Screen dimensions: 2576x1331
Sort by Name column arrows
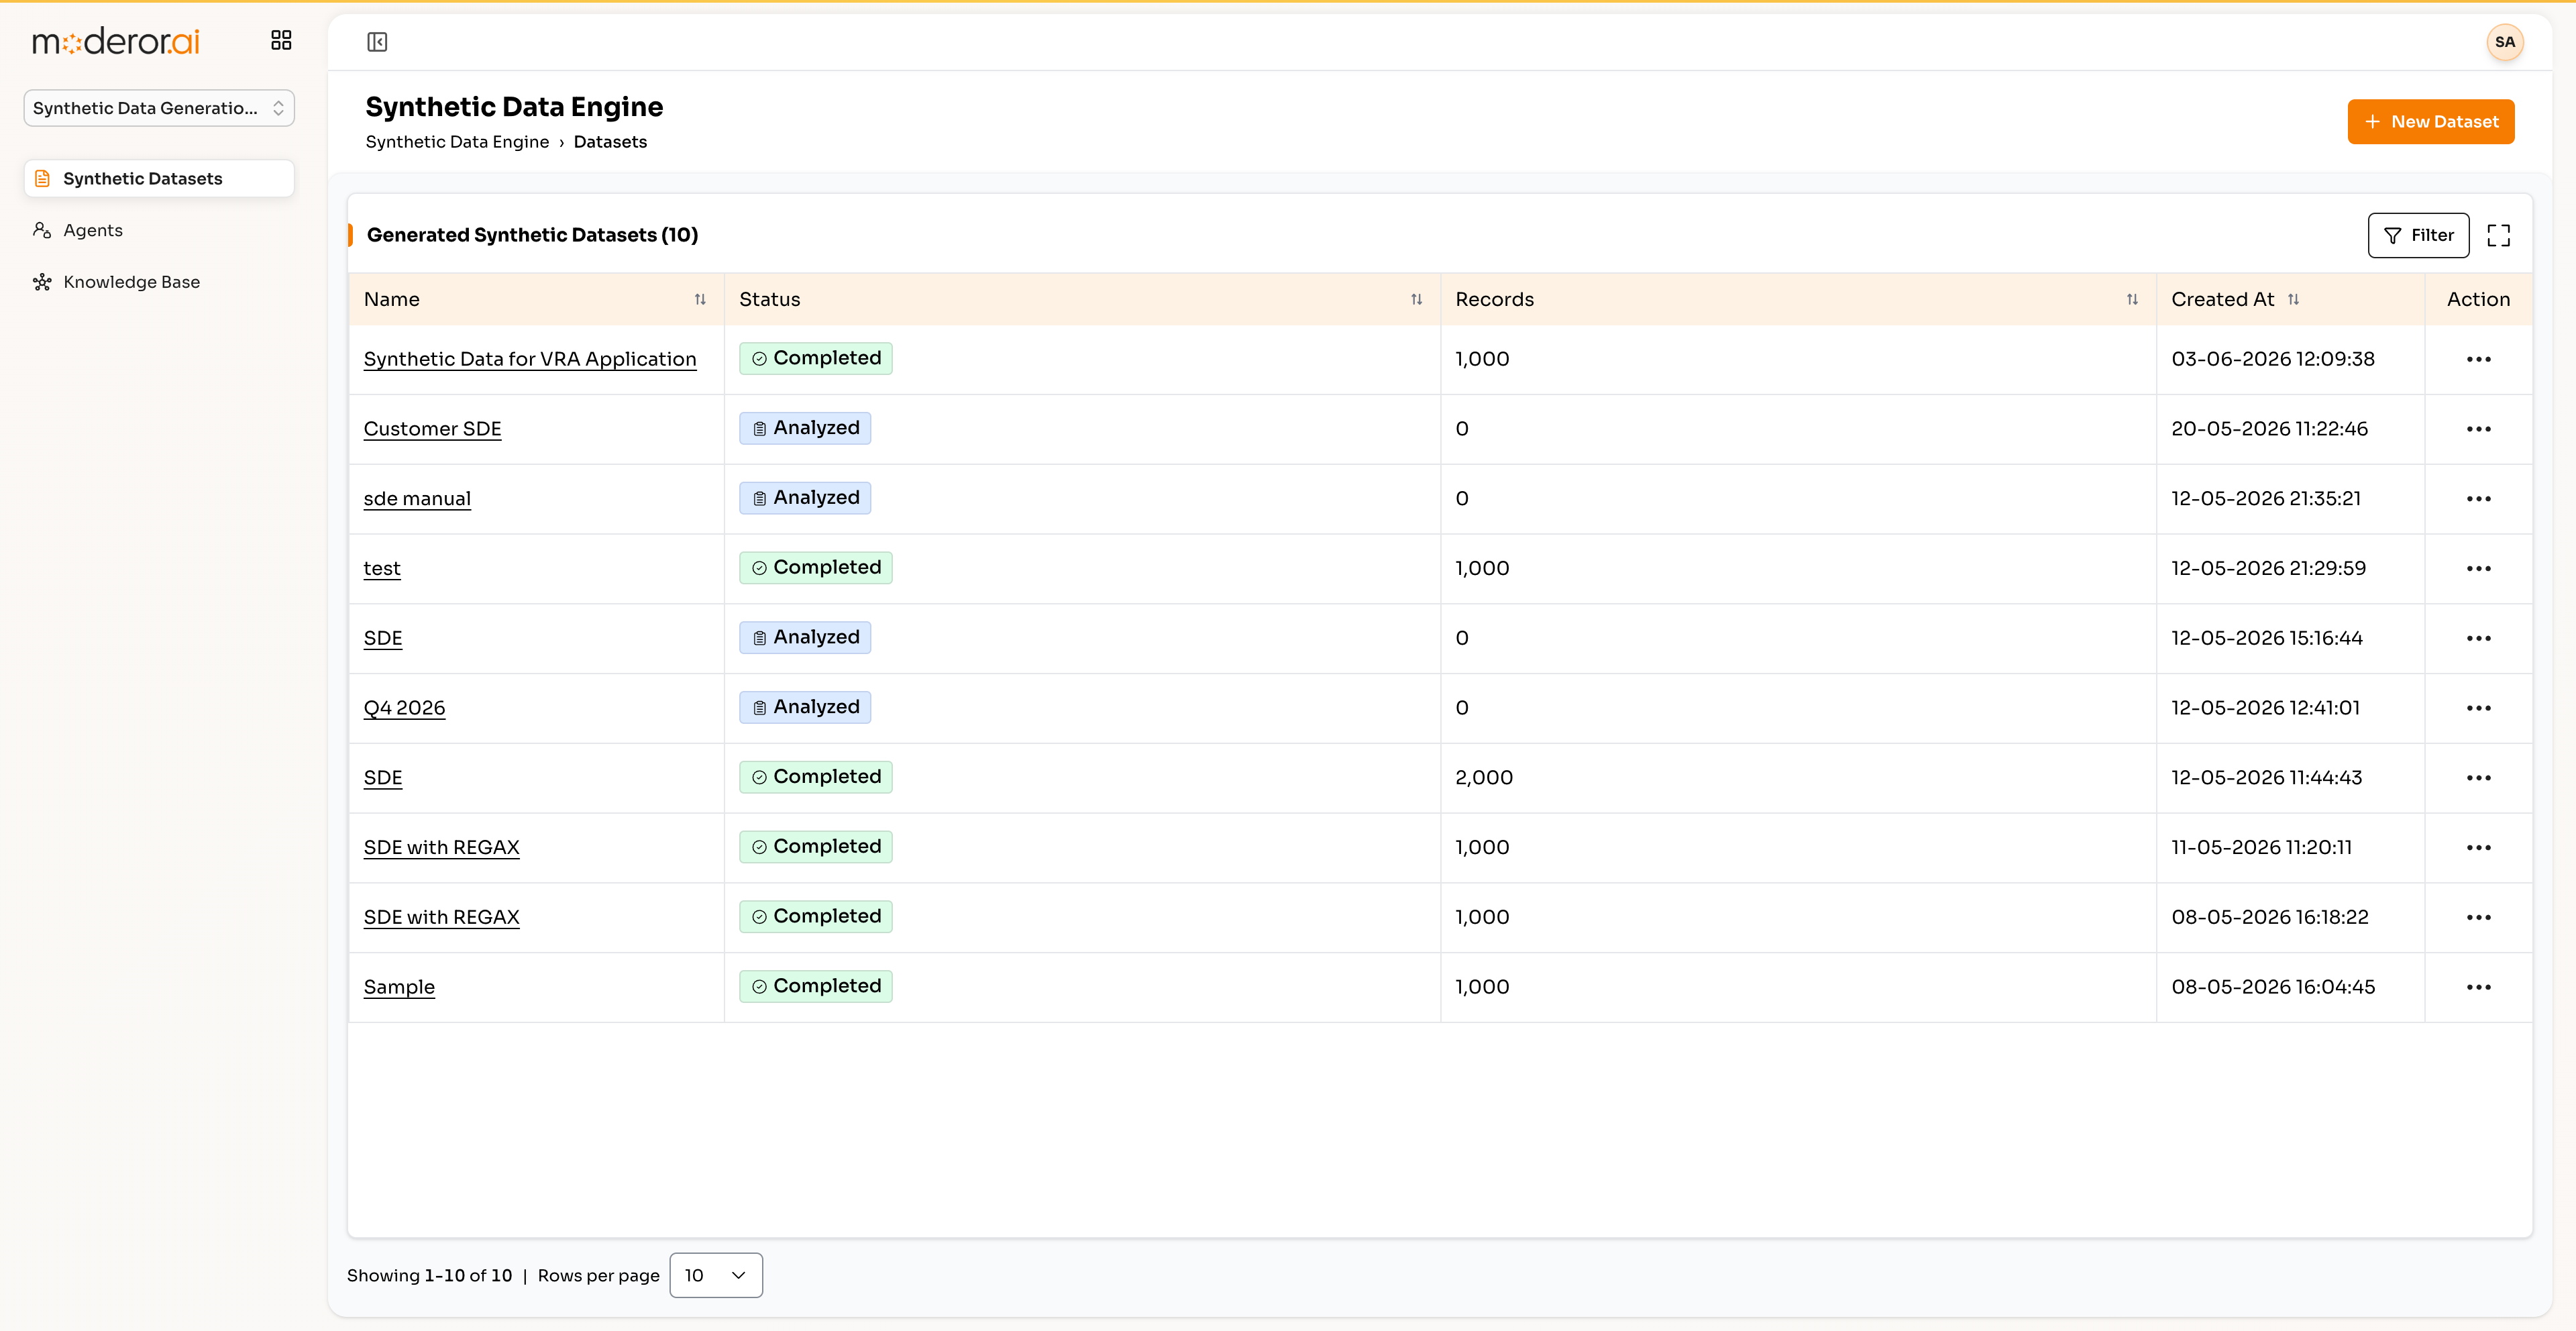coord(700,299)
